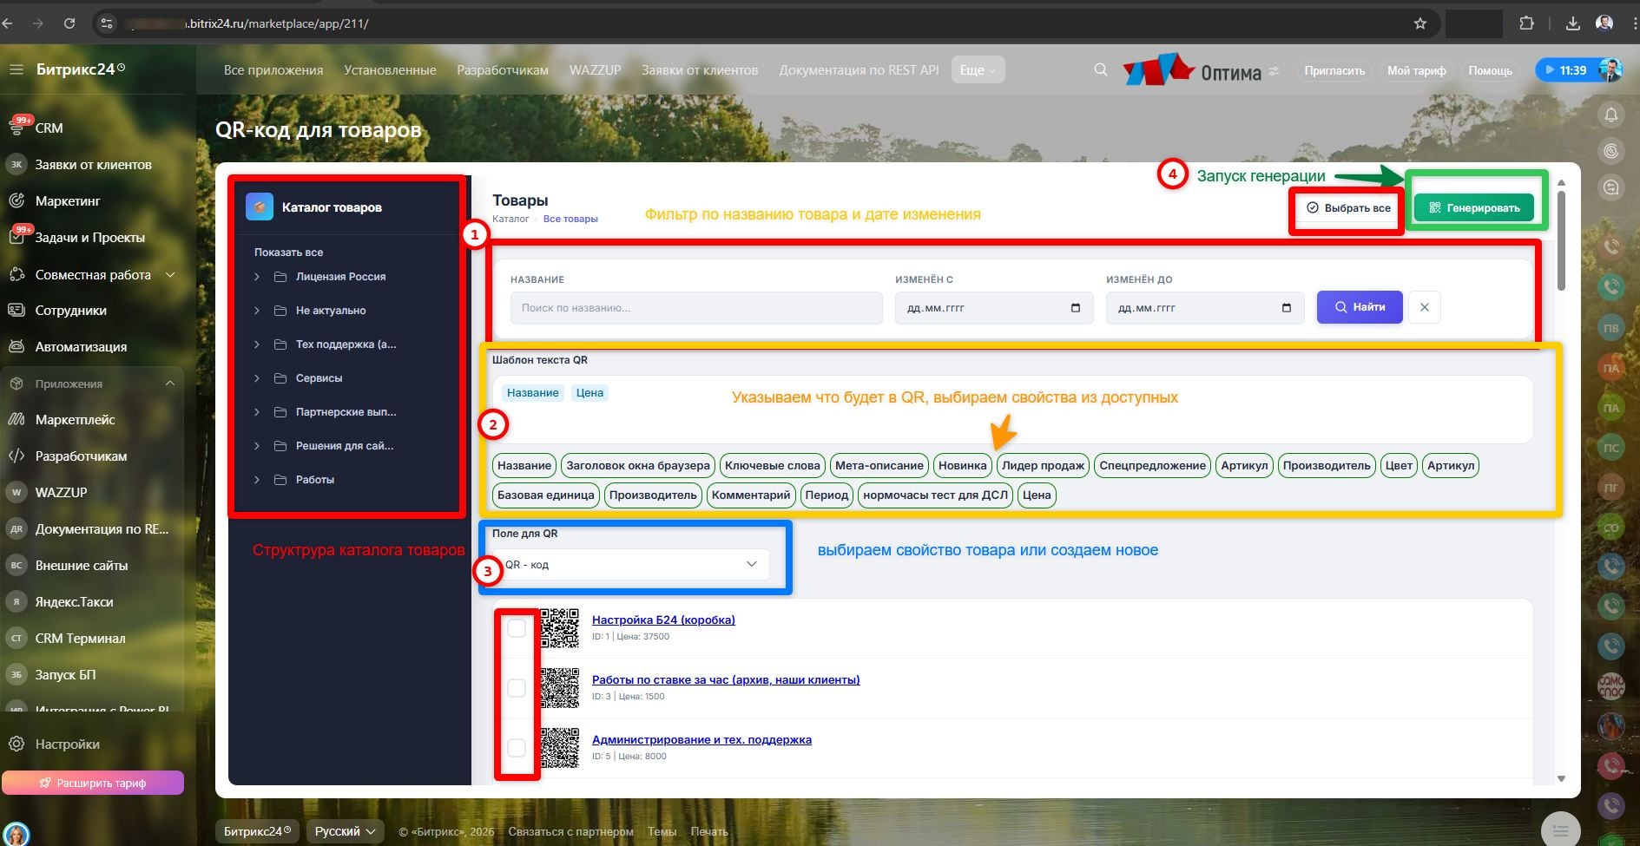Viewport: 1640px width, 846px height.
Task: Click the search magnifier icon in top bar
Action: tap(1100, 70)
